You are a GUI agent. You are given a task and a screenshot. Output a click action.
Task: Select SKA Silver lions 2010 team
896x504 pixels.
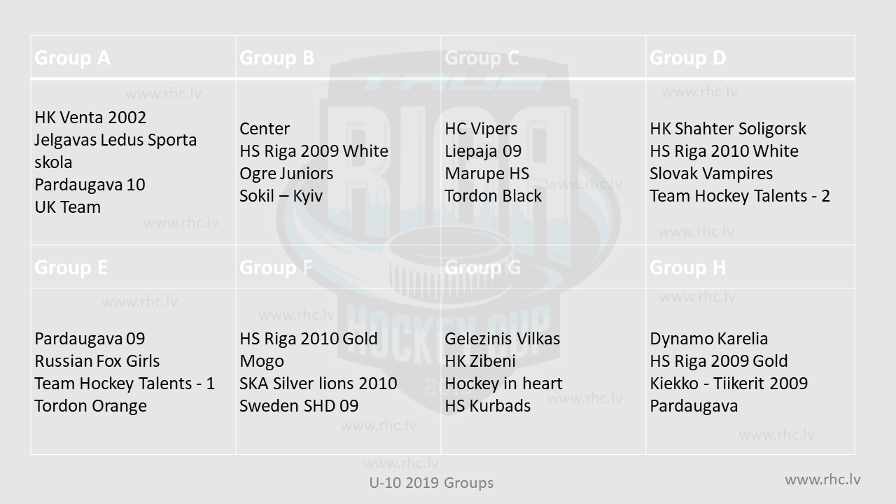point(318,384)
